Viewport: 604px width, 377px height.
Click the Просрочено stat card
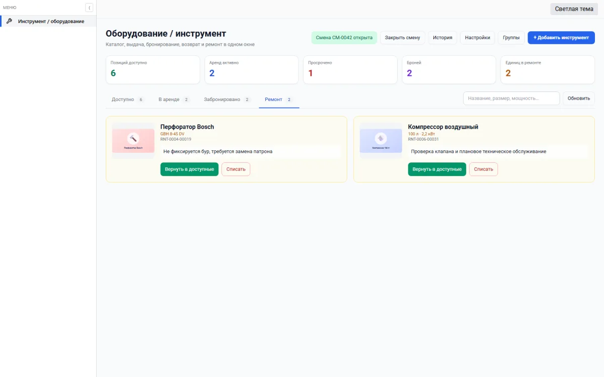coord(350,70)
